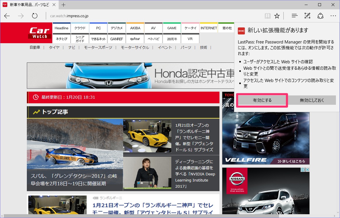Close the Car Watch tab
340x218 pixels.
54,5
